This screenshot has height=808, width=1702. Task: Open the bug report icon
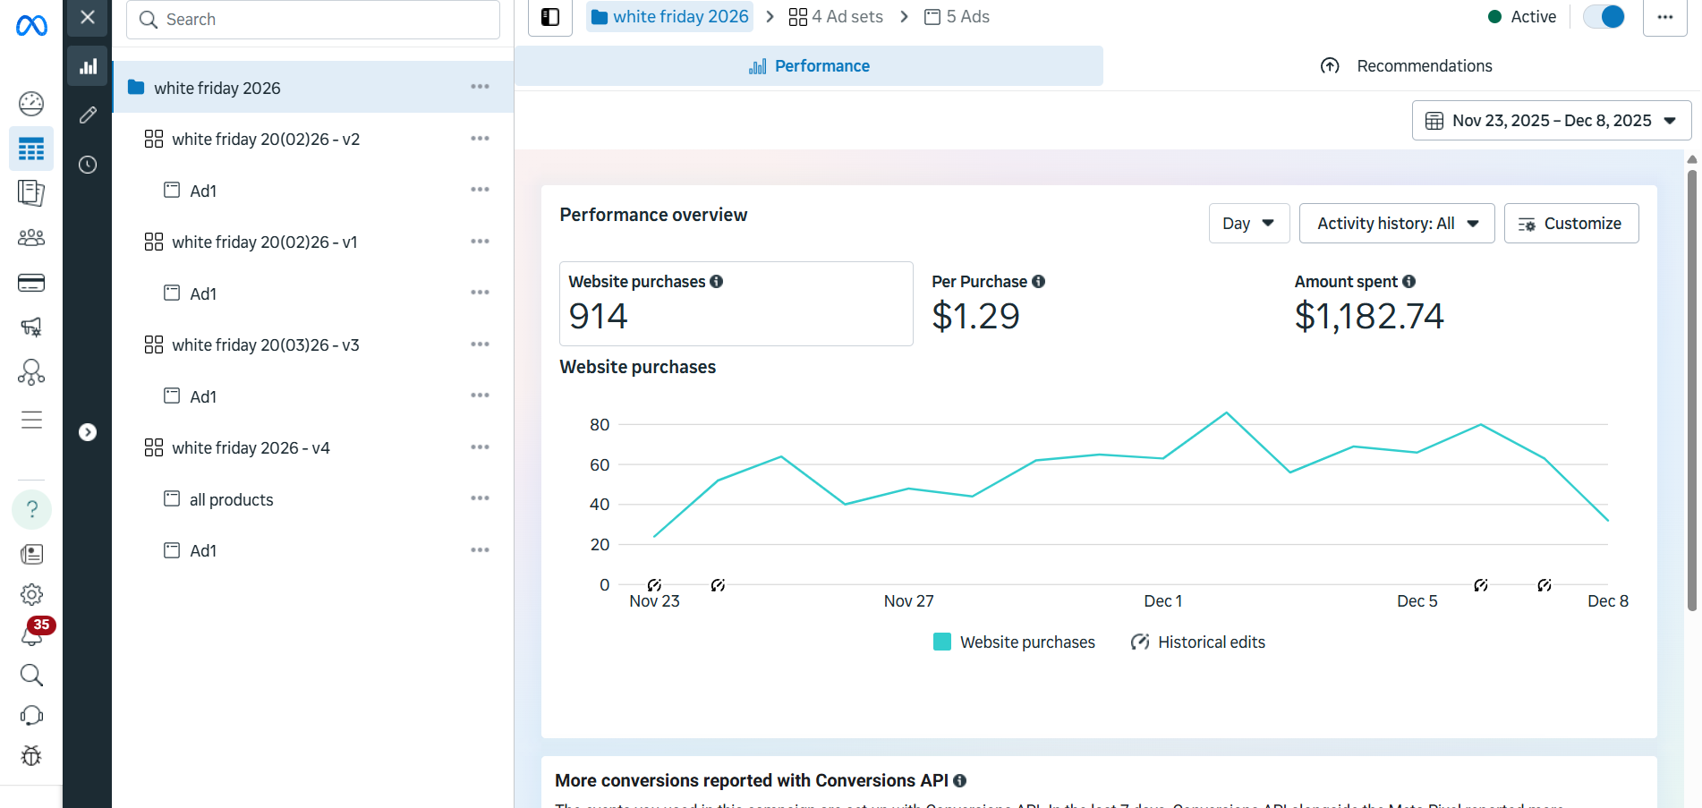[31, 756]
